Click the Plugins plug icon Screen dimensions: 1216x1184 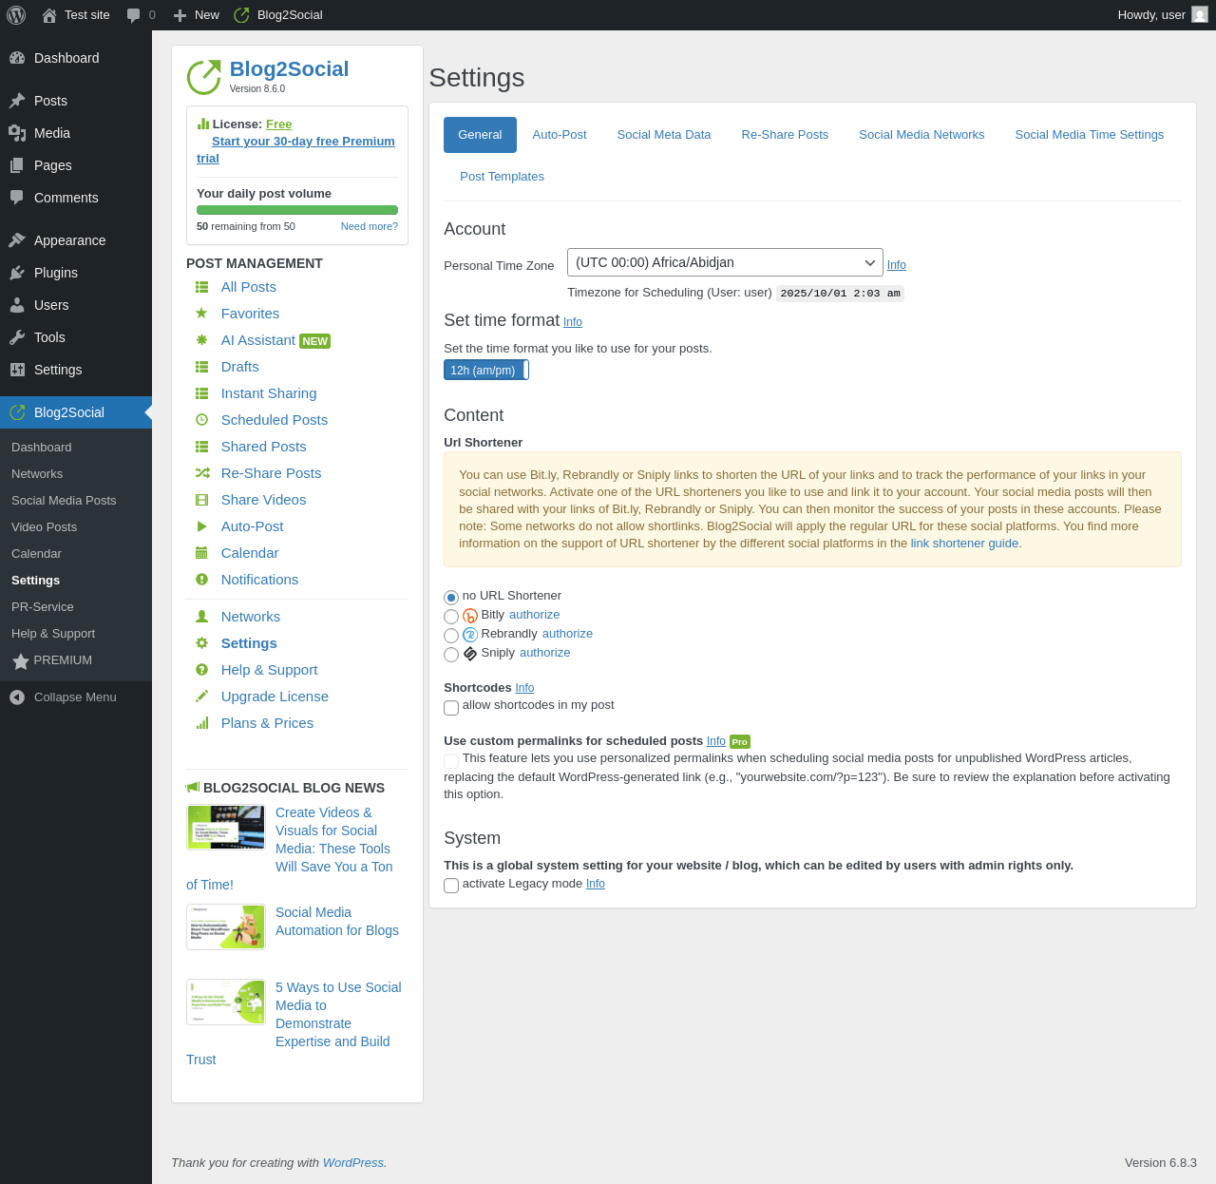tap(17, 273)
